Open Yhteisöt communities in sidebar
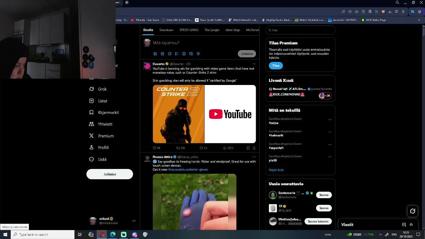This screenshot has height=239, width=425. [101, 124]
